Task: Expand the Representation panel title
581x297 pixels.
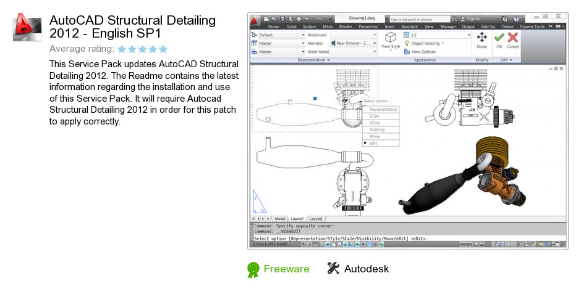Action: 313,60
